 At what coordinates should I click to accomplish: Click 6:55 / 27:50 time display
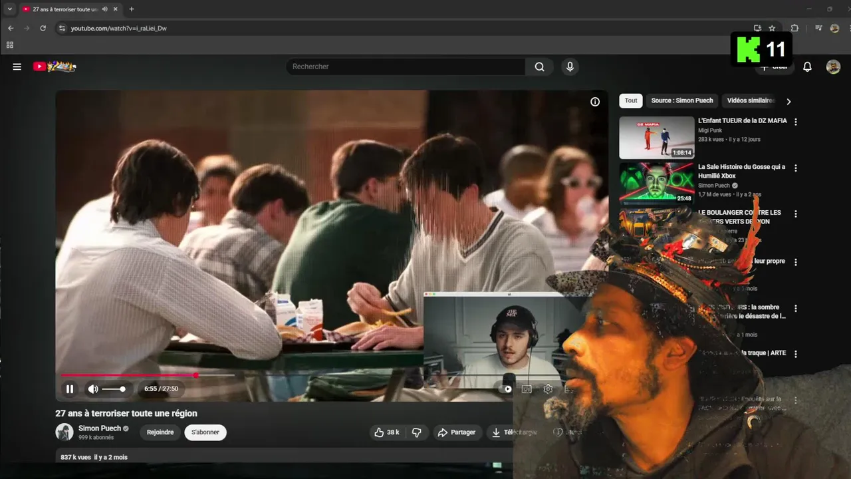[x=161, y=389]
